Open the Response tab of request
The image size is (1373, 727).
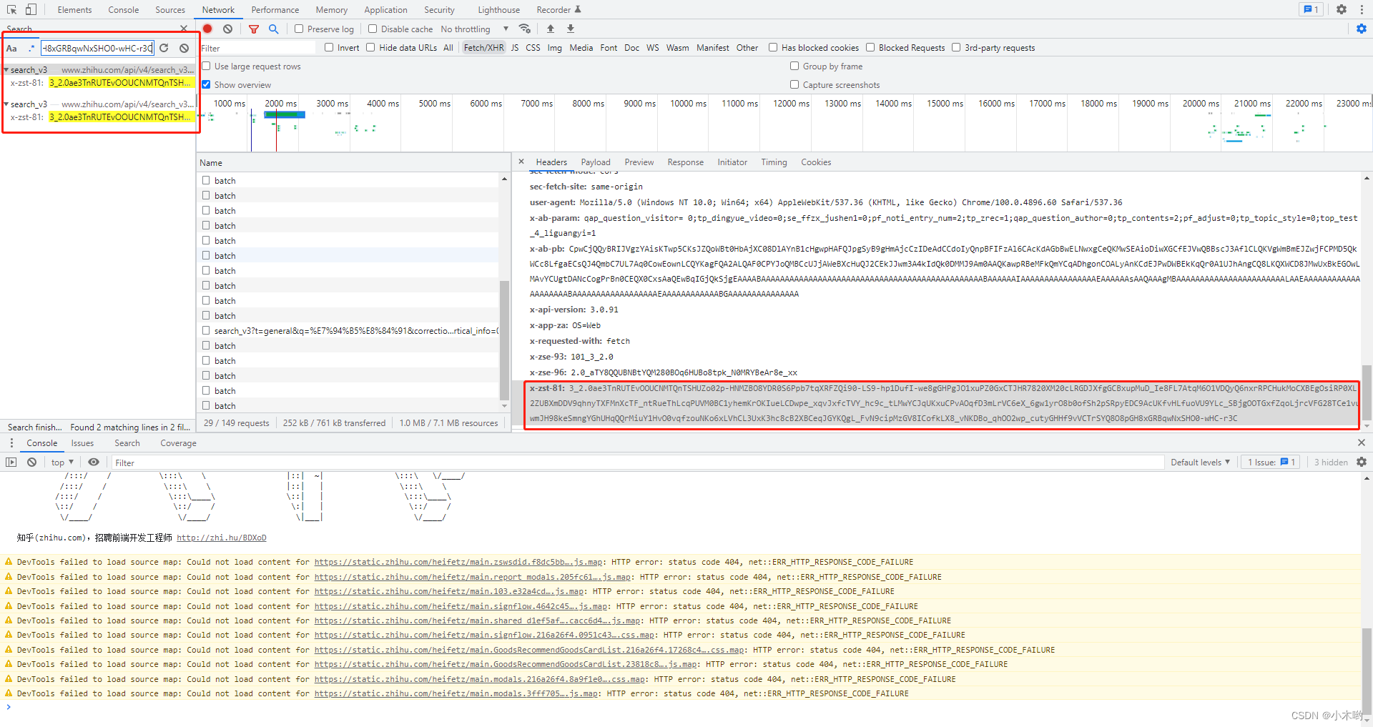pos(685,162)
